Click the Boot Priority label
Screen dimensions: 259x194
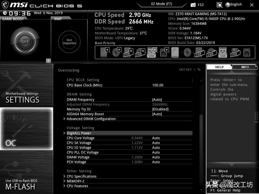click(105, 43)
